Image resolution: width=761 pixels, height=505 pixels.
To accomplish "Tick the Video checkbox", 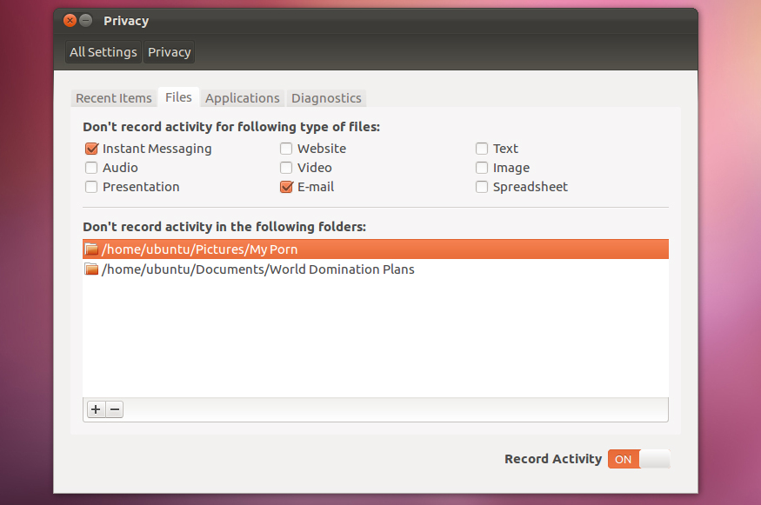I will tap(286, 168).
